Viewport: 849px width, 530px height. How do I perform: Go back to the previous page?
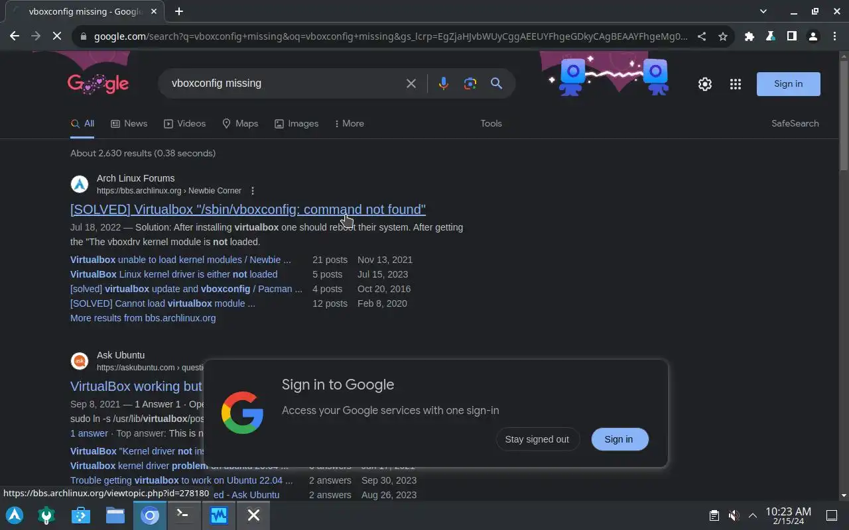pyautogui.click(x=15, y=36)
